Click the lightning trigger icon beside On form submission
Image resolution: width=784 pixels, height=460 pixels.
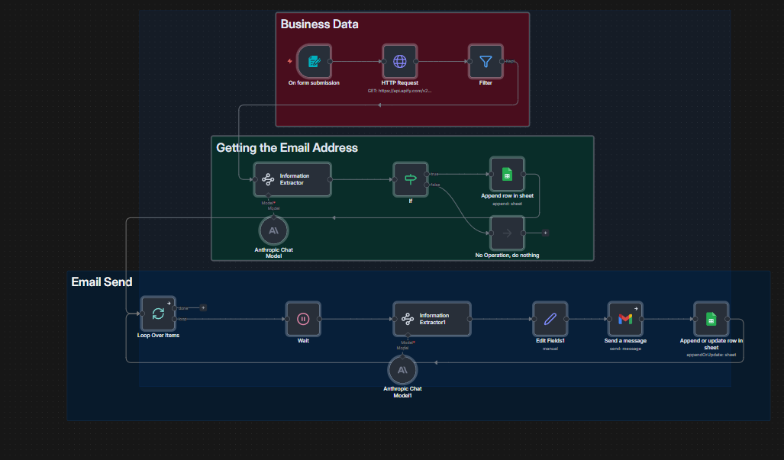[289, 62]
